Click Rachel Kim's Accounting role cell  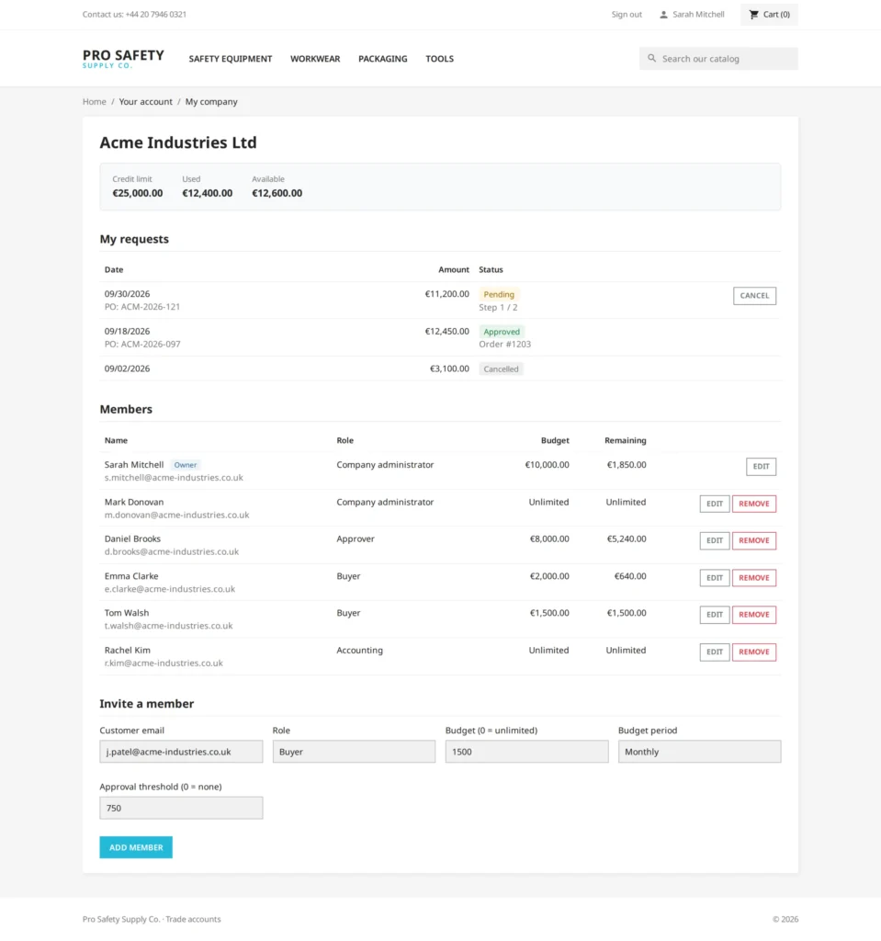[359, 650]
